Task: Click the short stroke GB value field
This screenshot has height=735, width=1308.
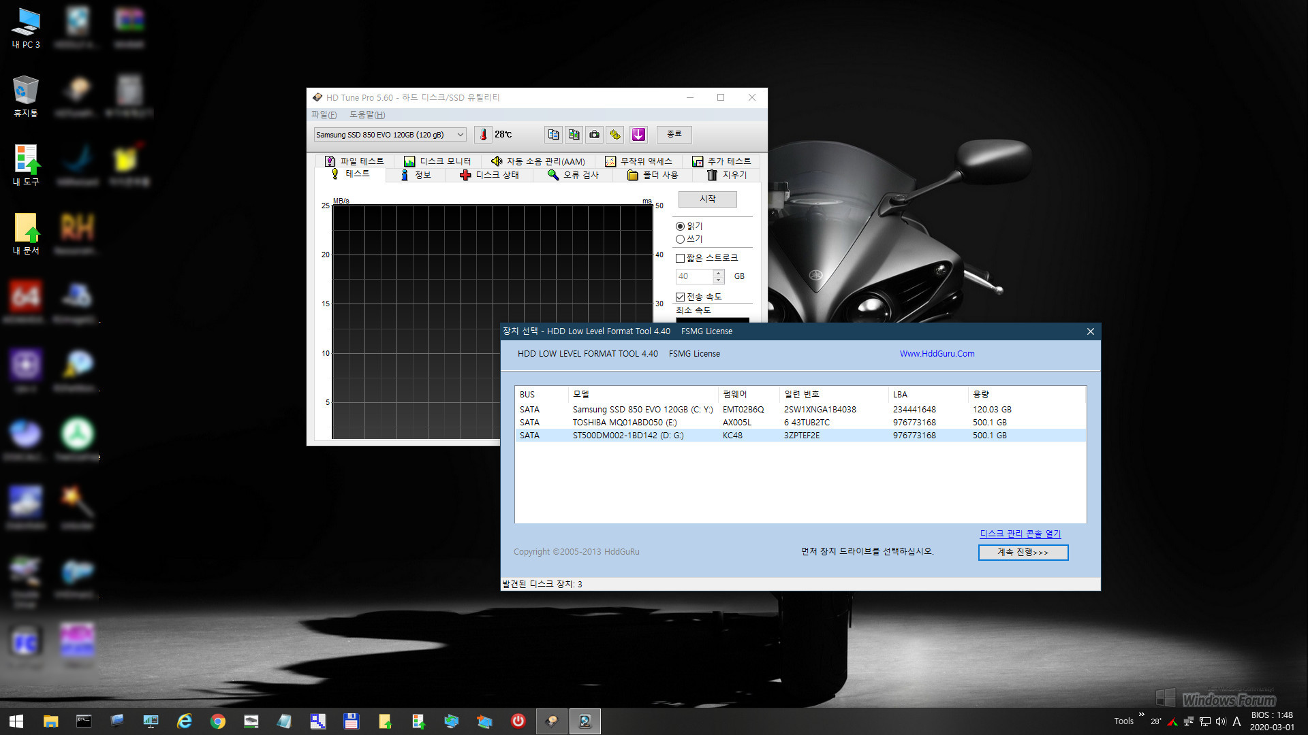Action: click(694, 276)
